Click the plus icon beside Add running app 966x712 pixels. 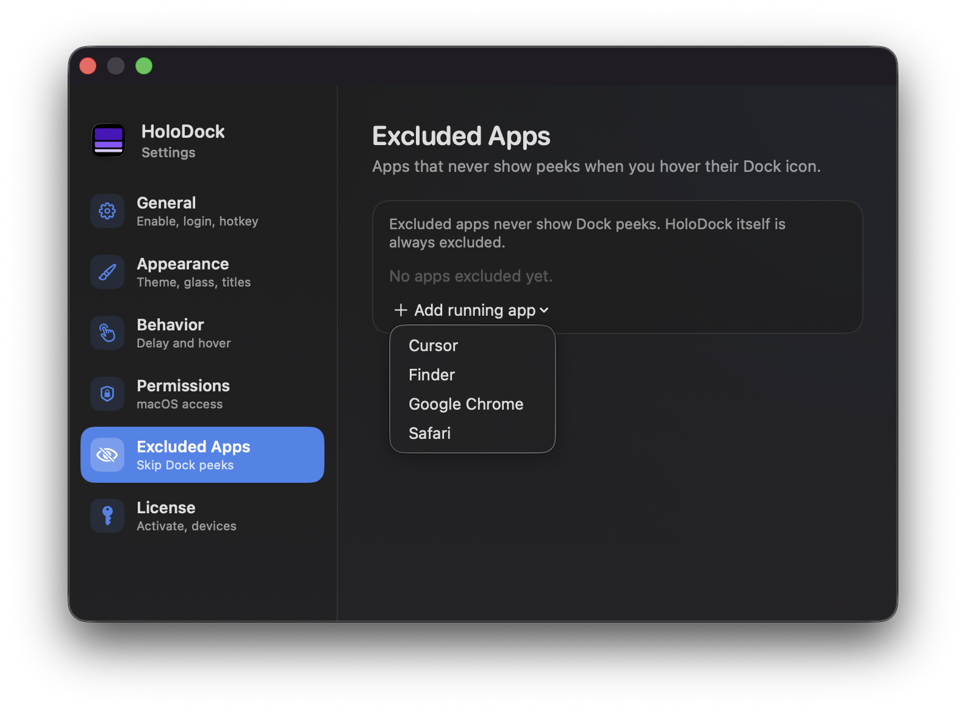401,310
